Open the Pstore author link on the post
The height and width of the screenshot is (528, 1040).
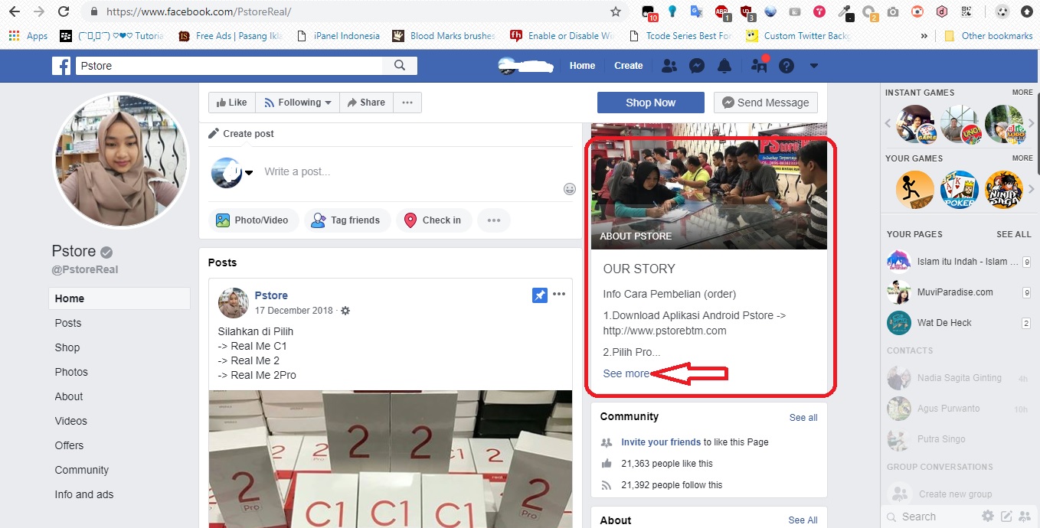pos(271,295)
